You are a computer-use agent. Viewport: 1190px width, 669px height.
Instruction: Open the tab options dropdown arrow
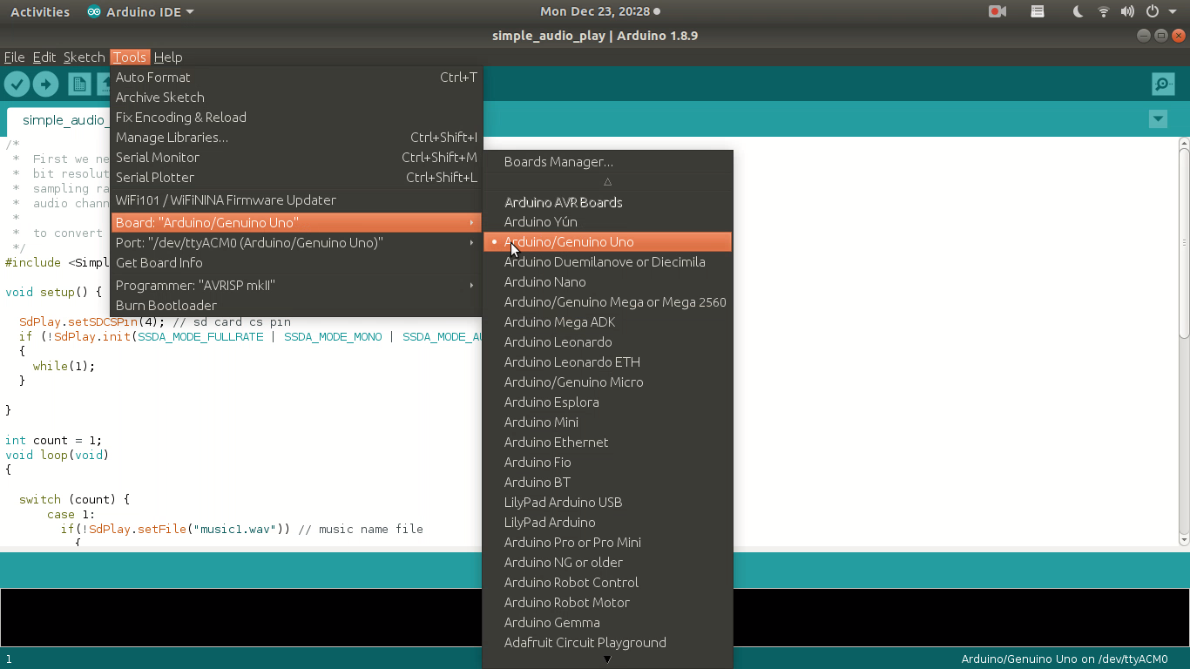[x=1158, y=119]
